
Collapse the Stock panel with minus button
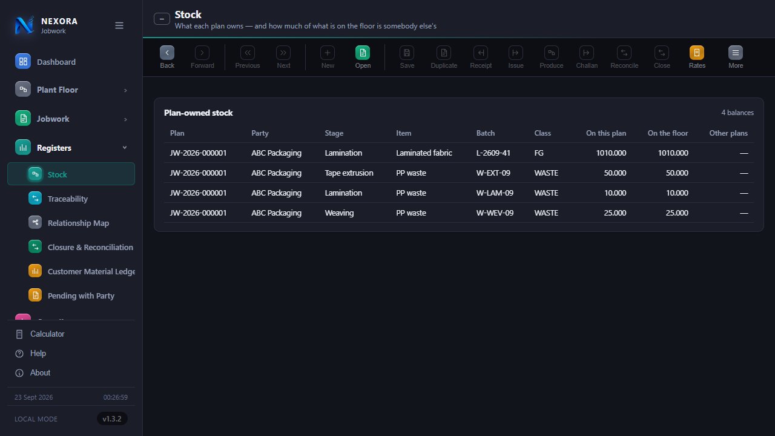(162, 19)
